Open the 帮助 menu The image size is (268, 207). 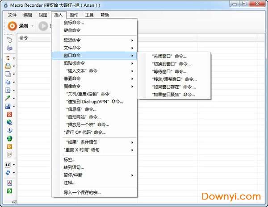[105, 15]
